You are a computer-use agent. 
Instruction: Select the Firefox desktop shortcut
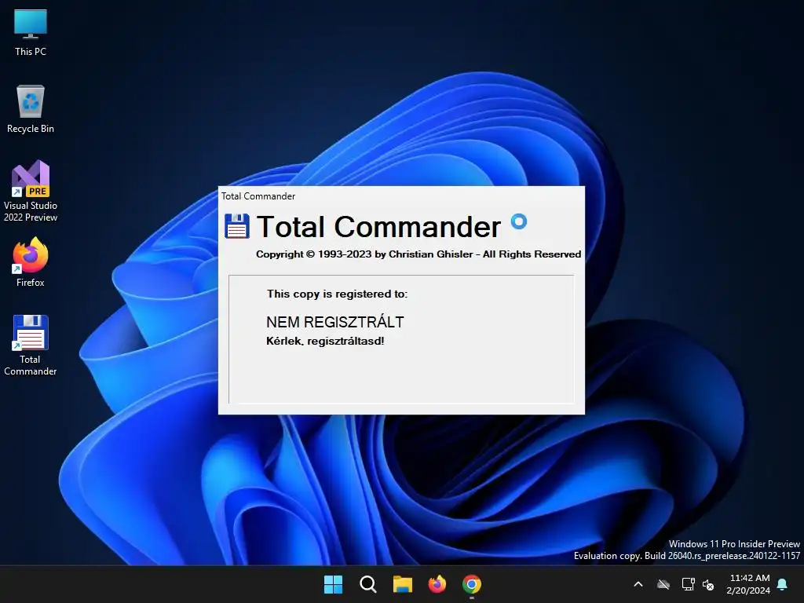31,262
